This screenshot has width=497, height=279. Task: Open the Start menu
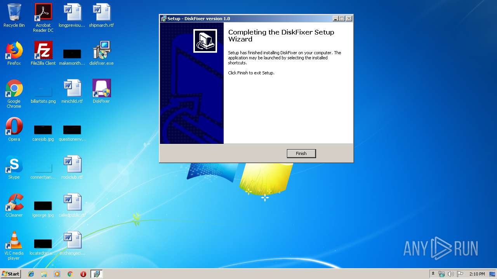[11, 274]
